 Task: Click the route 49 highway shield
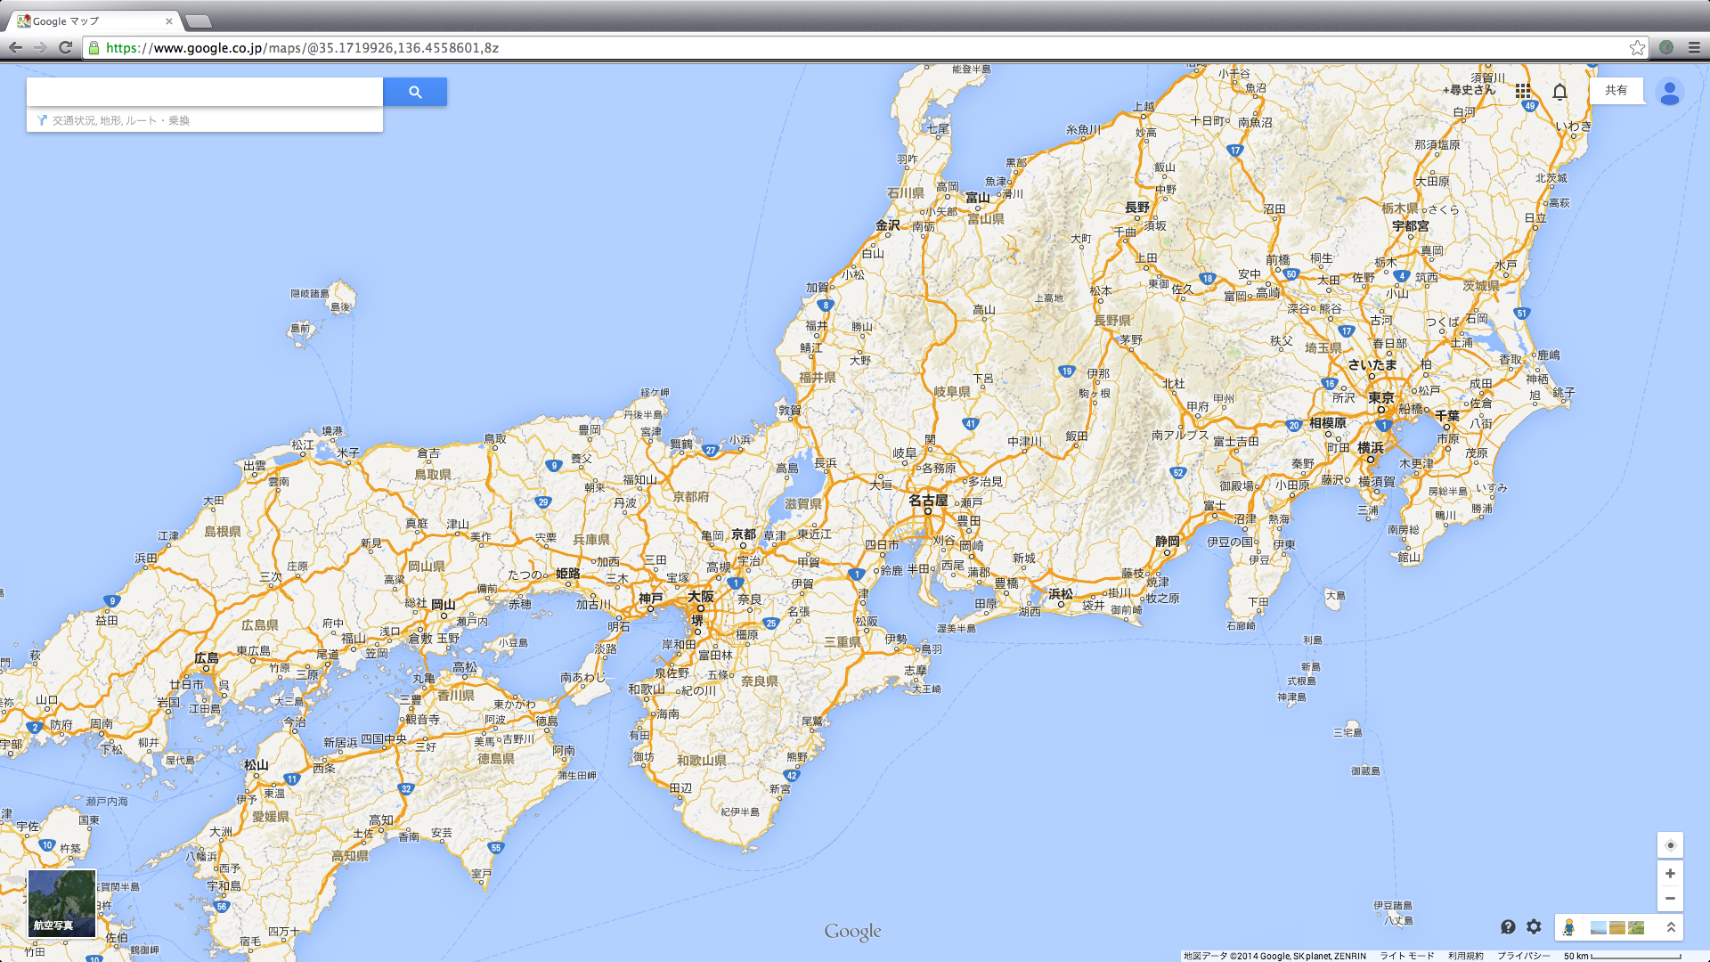click(1530, 105)
